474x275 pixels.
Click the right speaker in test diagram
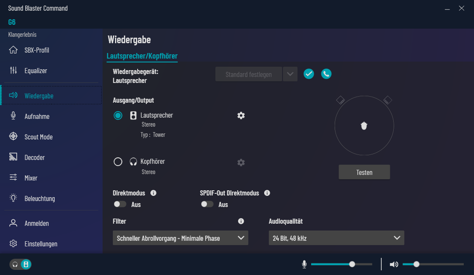click(x=388, y=100)
